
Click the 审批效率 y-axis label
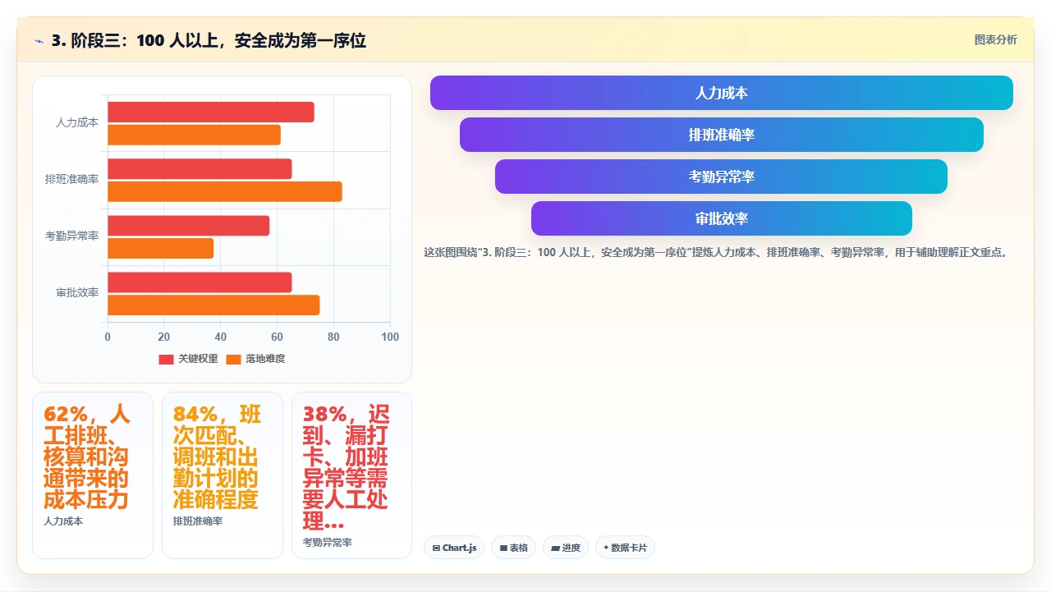point(77,292)
